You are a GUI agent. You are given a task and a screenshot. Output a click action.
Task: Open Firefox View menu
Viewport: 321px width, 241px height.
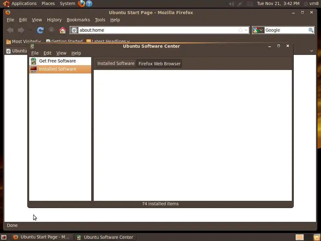pyautogui.click(x=37, y=20)
